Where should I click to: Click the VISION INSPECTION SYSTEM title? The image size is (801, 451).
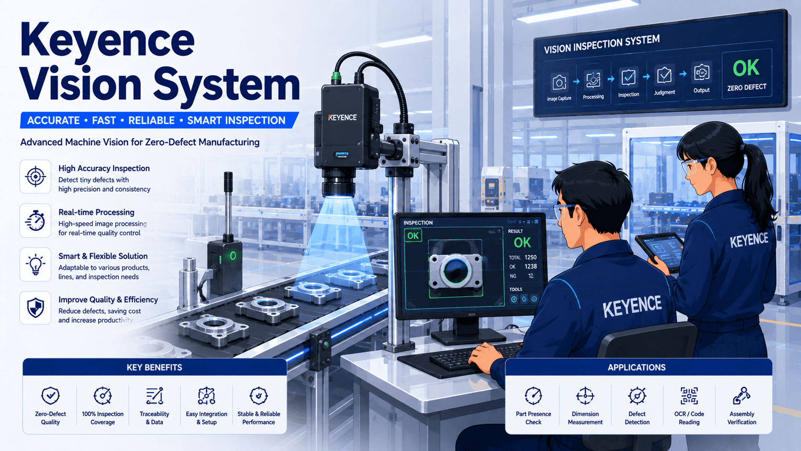tap(602, 44)
